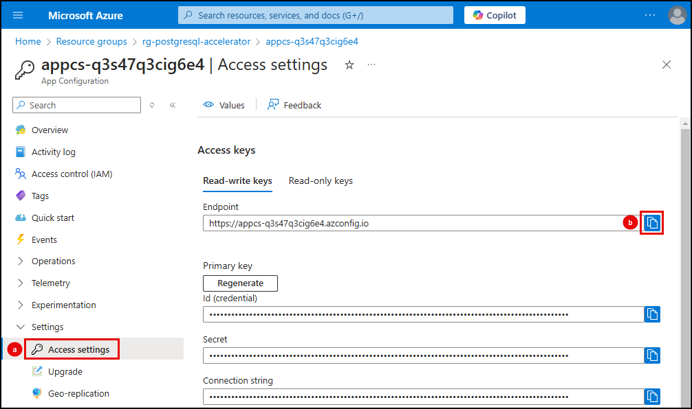Screen dimensions: 692x409
Task: Click the Azure search resources box
Action: (316, 15)
